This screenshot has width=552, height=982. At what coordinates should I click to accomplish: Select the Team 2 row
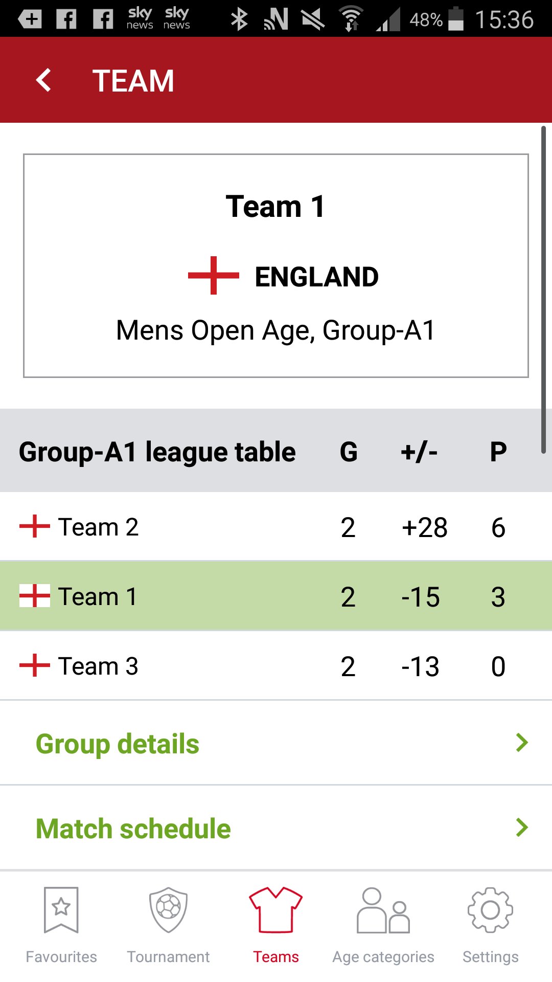(x=276, y=527)
